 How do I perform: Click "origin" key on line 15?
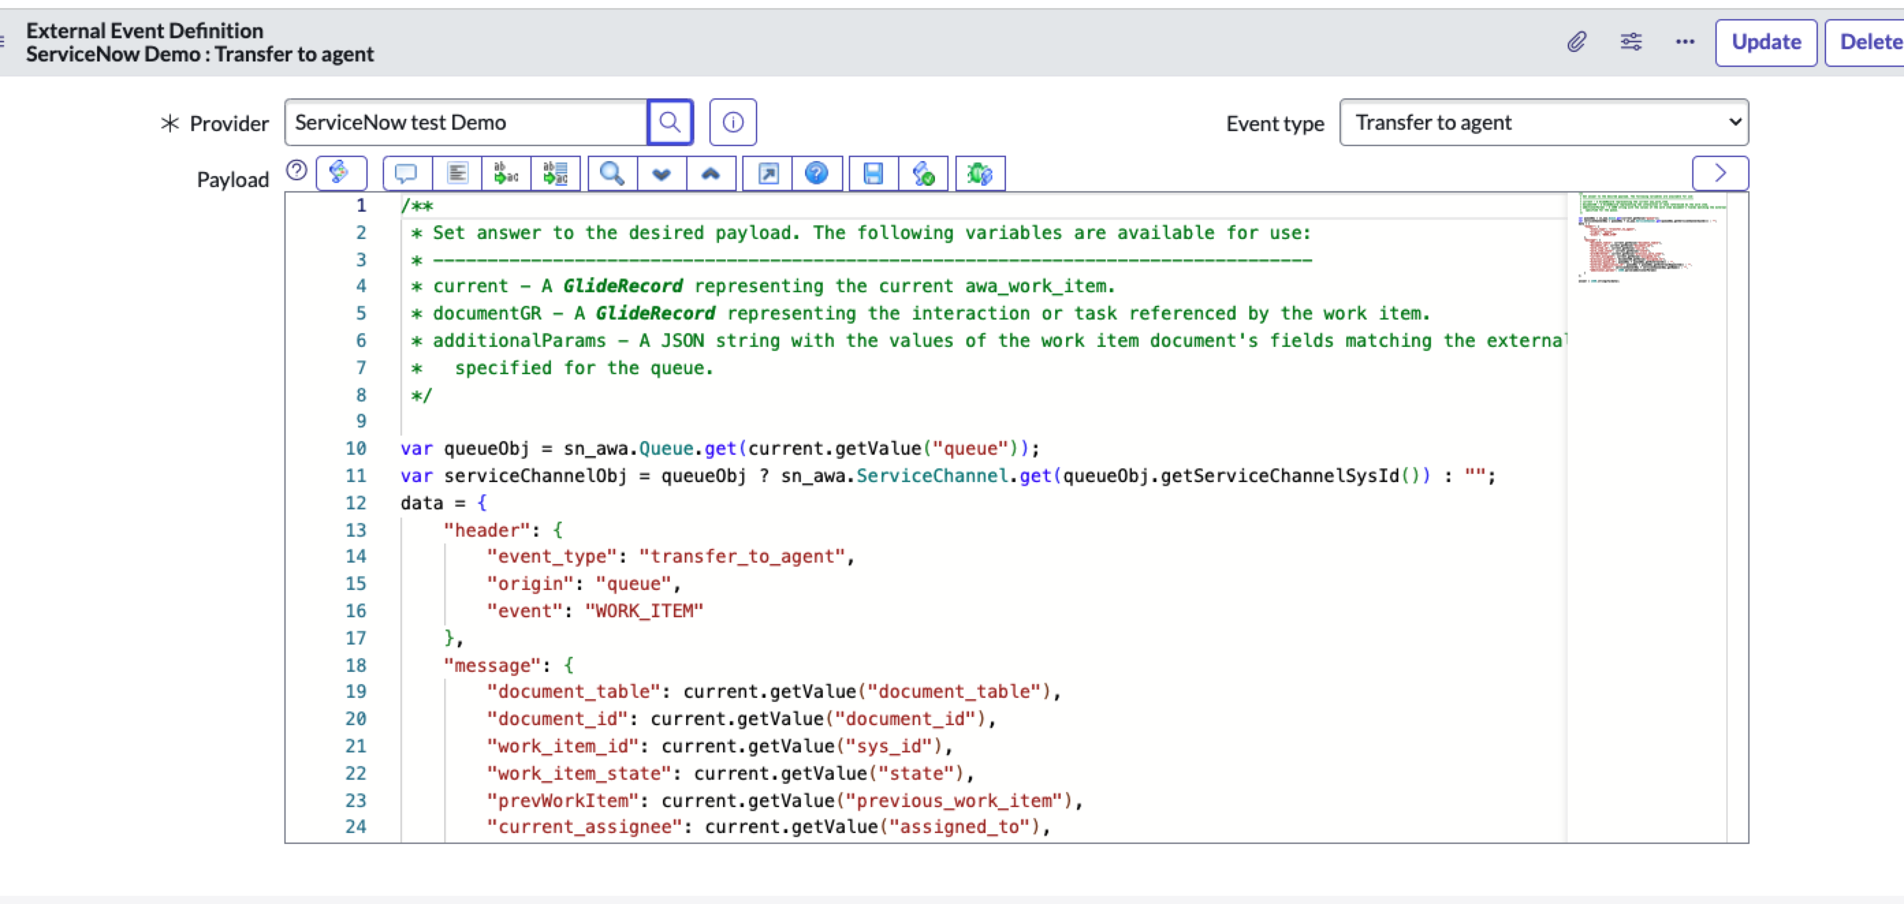530,584
